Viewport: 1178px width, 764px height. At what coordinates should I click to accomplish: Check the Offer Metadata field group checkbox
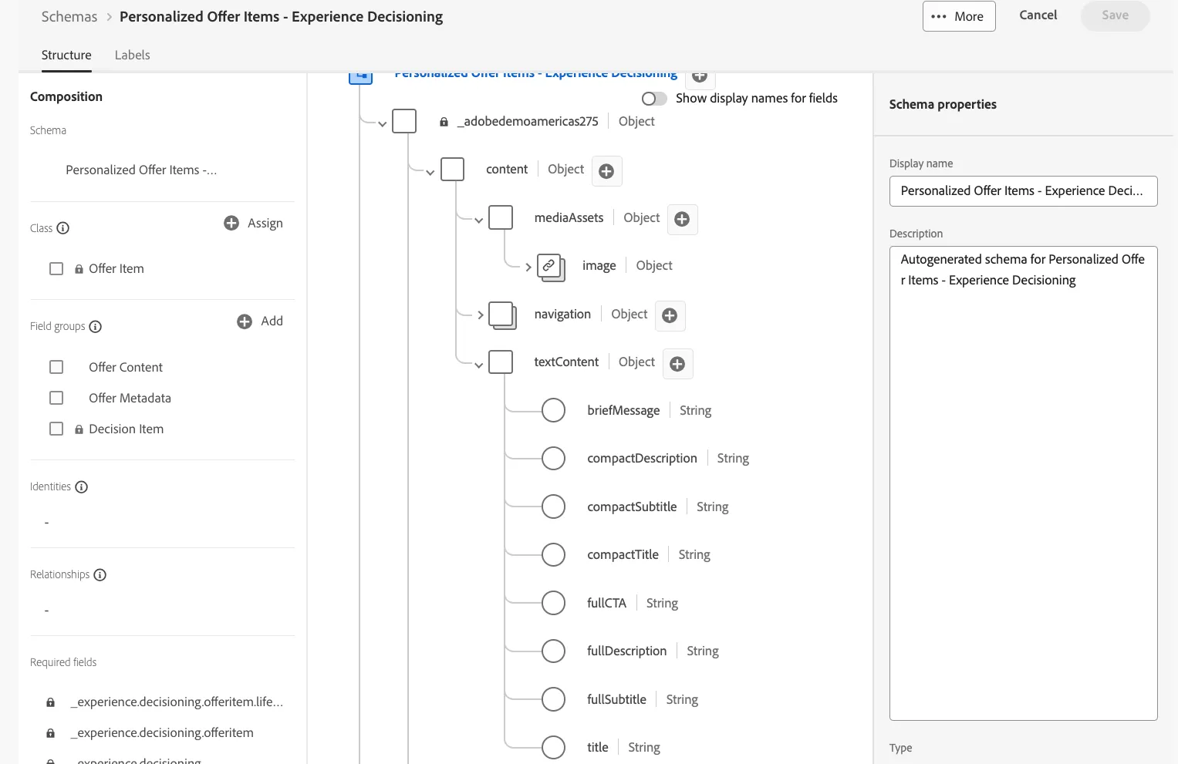point(56,398)
